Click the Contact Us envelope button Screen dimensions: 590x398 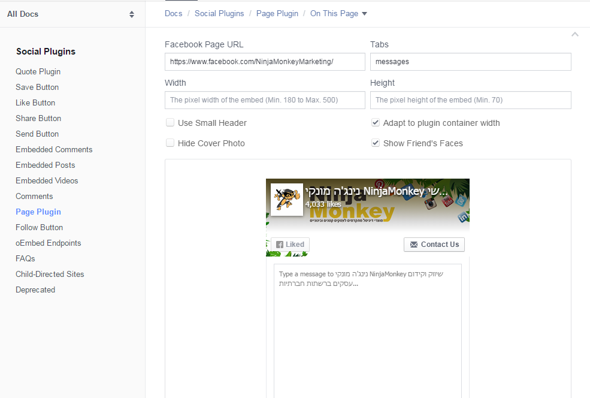(434, 245)
